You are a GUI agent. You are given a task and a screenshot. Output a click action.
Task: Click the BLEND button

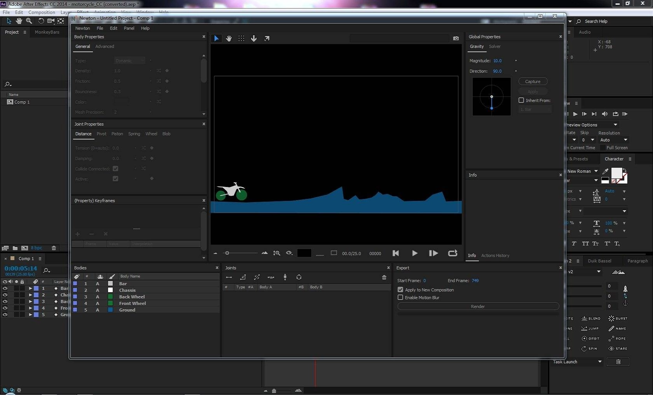click(591, 318)
